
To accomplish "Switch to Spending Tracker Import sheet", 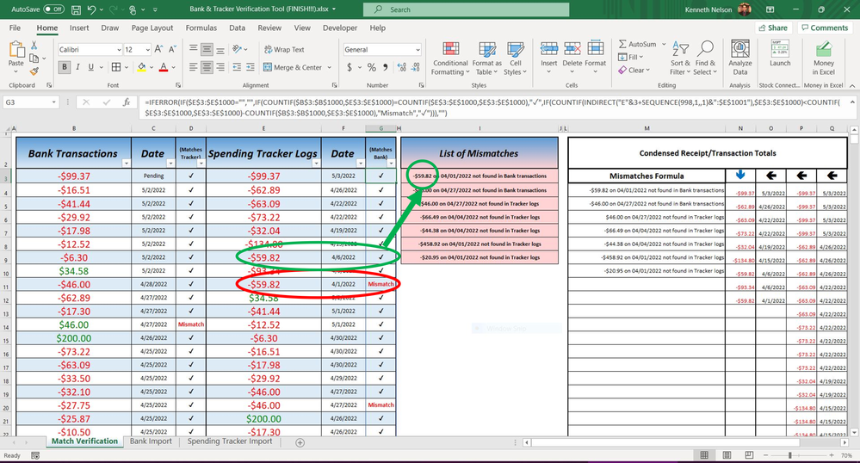I will [230, 441].
